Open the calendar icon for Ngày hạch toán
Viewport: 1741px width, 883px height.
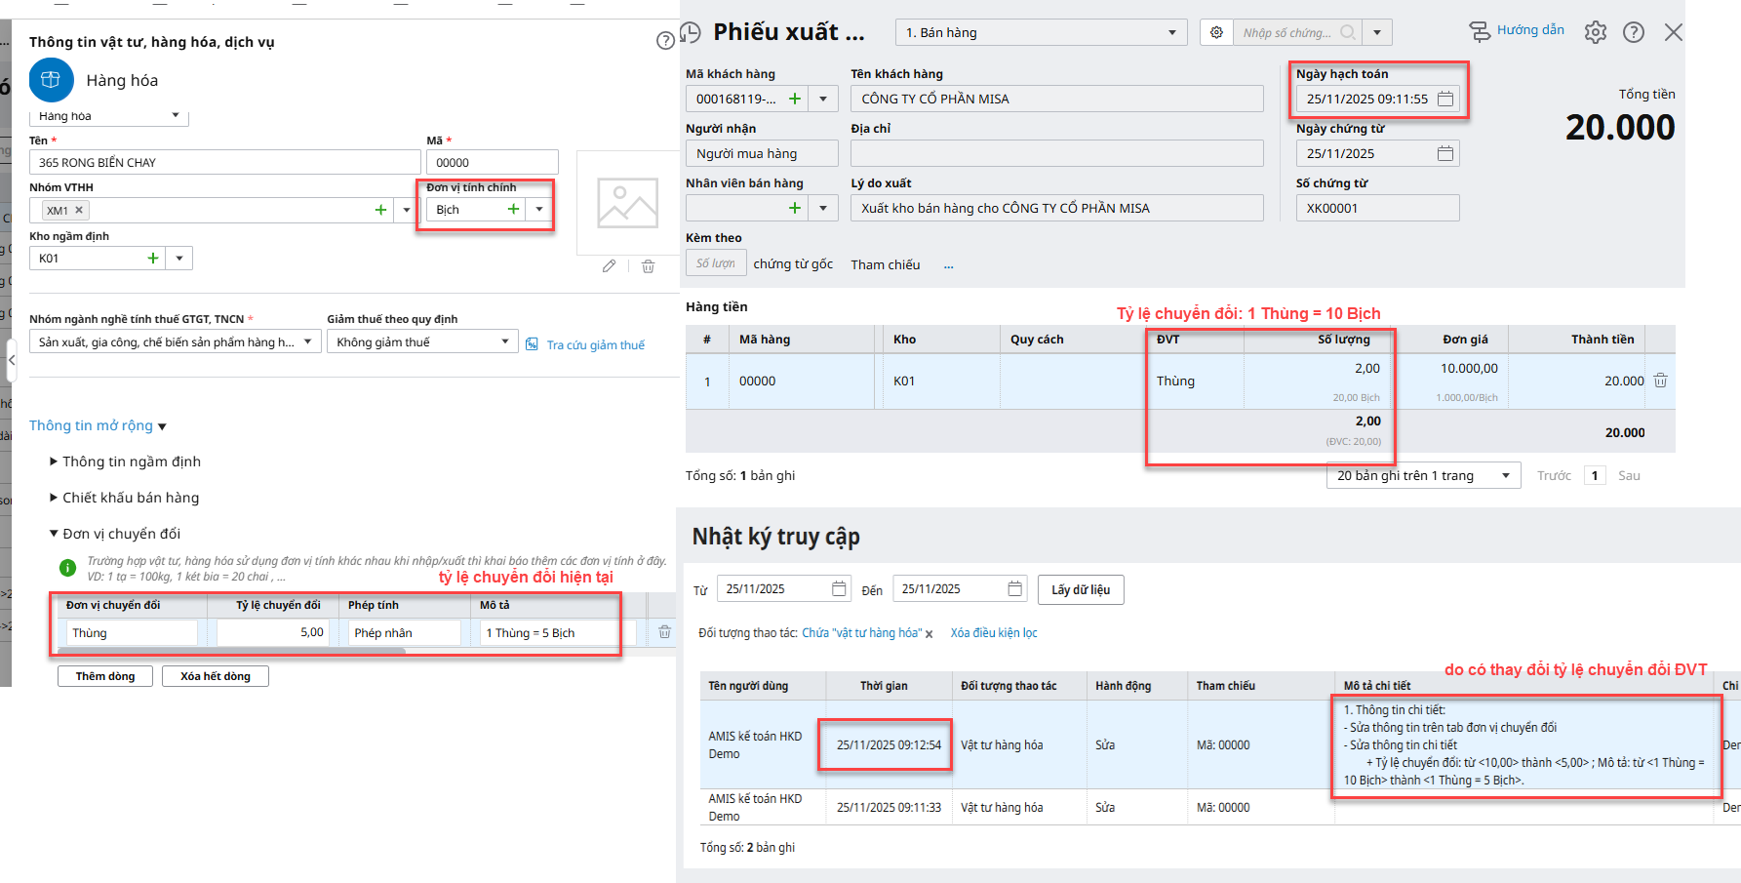[x=1445, y=99]
